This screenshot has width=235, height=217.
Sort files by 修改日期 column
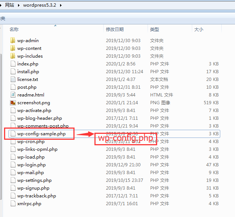[x=115, y=29]
